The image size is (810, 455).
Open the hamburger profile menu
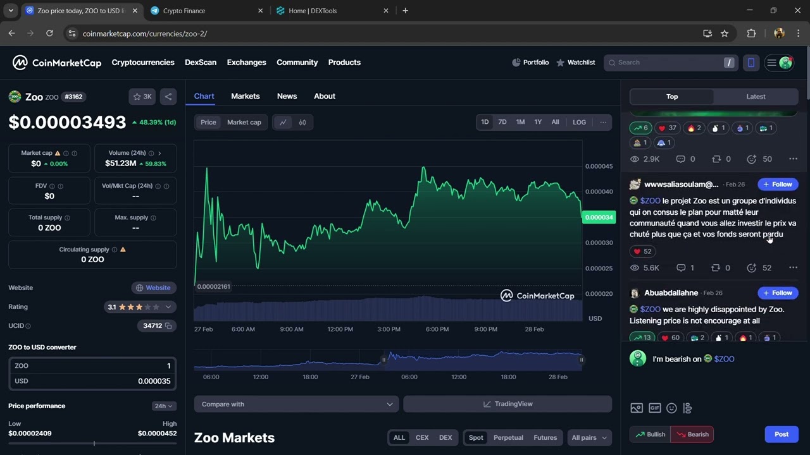779,63
